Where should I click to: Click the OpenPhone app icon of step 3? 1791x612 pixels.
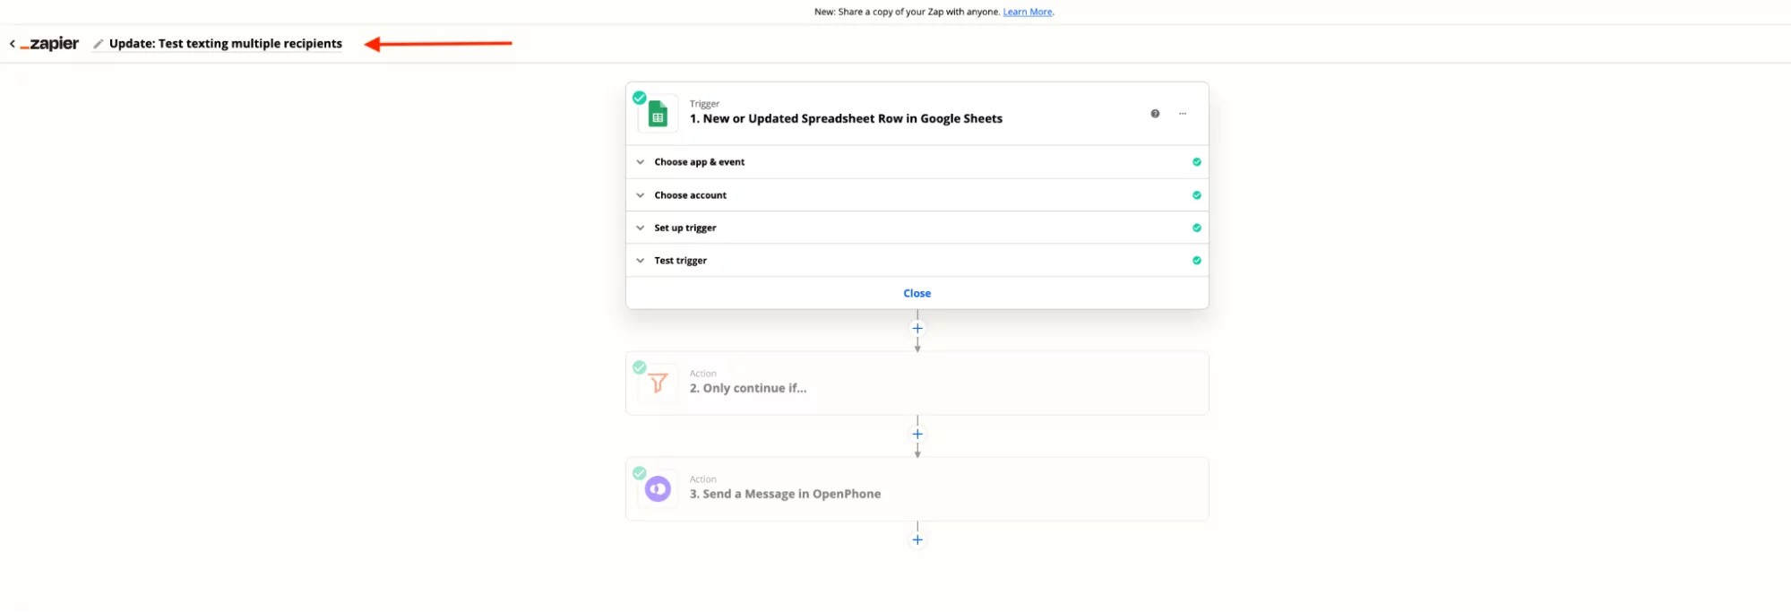click(x=658, y=489)
